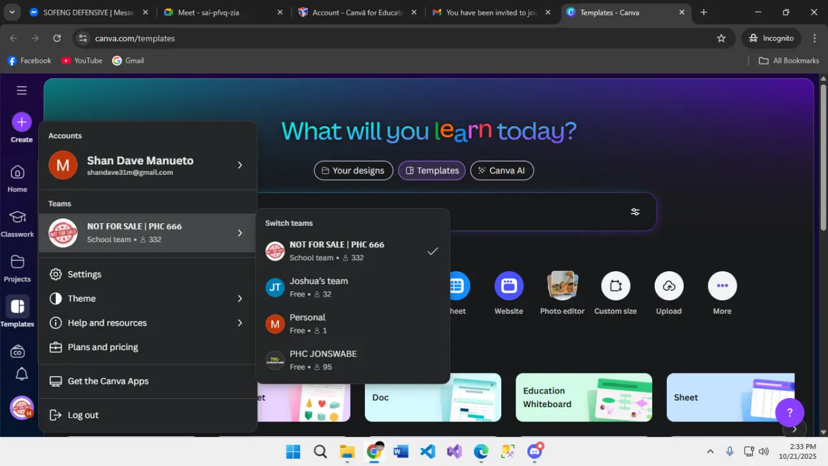Viewport: 828px width, 466px height.
Task: Open clock and date 2:33 PM
Action: point(798,451)
